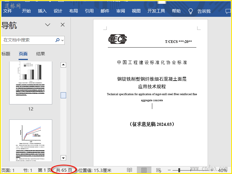Click the 共 65 页 page count

tap(64, 170)
